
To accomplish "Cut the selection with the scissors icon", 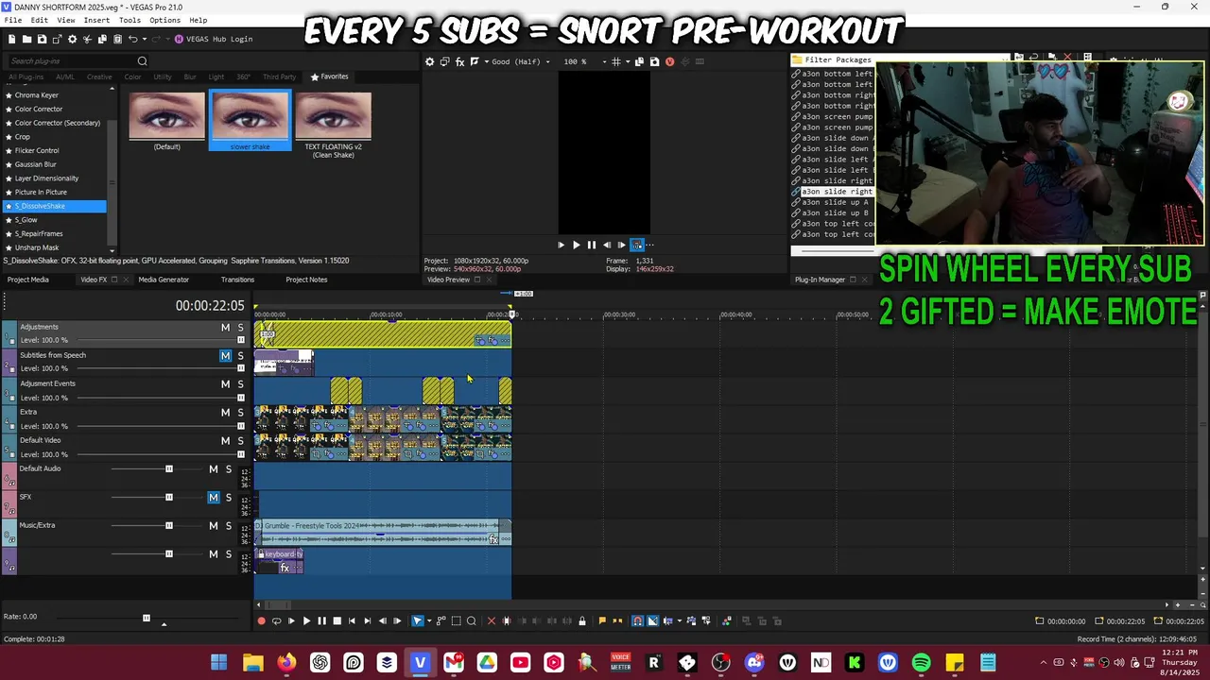I will [87, 39].
